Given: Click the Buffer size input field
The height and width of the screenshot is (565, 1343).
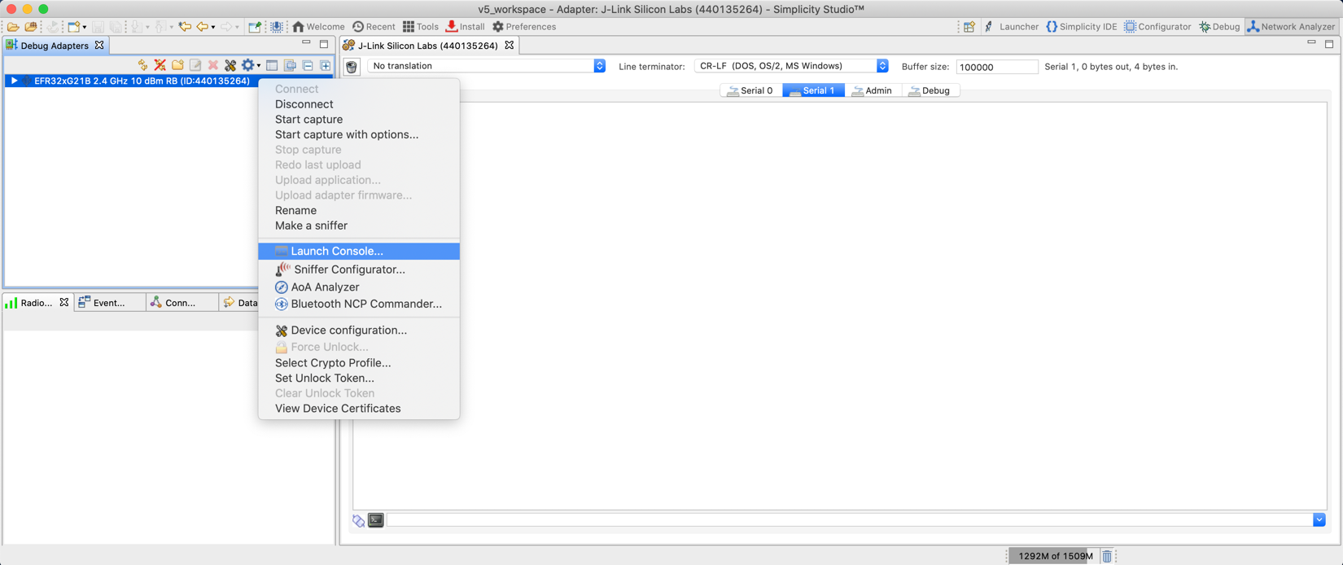Looking at the screenshot, I should [x=995, y=67].
